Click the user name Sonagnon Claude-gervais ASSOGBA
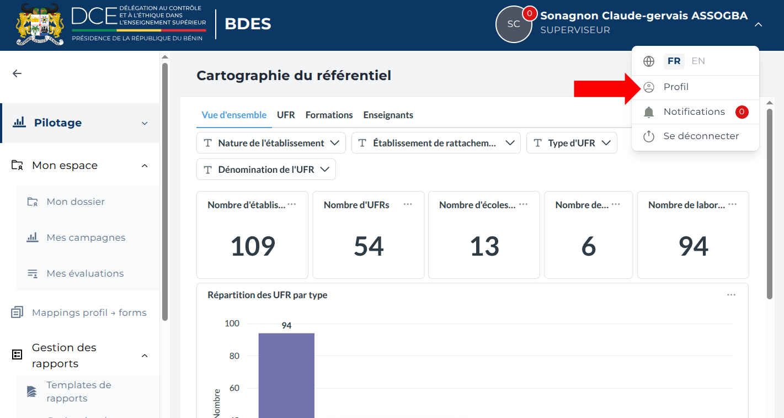Image resolution: width=784 pixels, height=418 pixels. point(644,16)
